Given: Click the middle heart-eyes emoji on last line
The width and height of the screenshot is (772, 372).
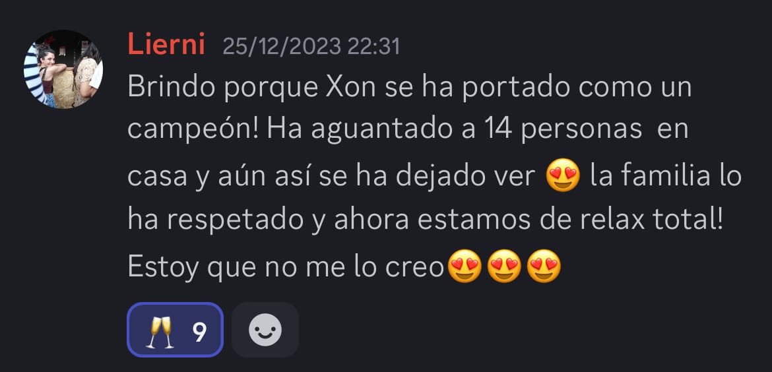Looking at the screenshot, I should (x=503, y=266).
